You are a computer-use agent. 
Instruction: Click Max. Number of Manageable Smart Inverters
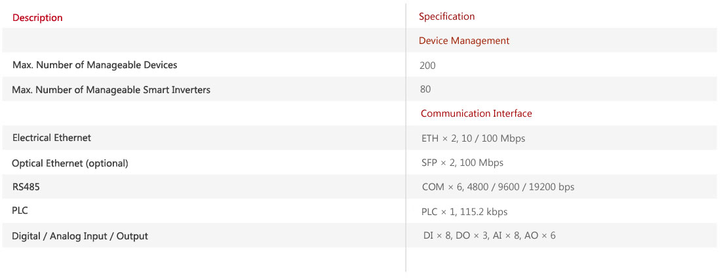pos(111,90)
